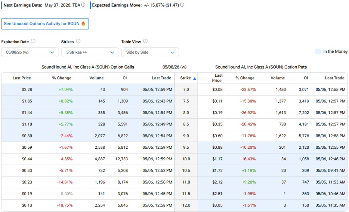Click info icon next to Strikes label
This screenshot has height=212, width=349.
click(78, 41)
